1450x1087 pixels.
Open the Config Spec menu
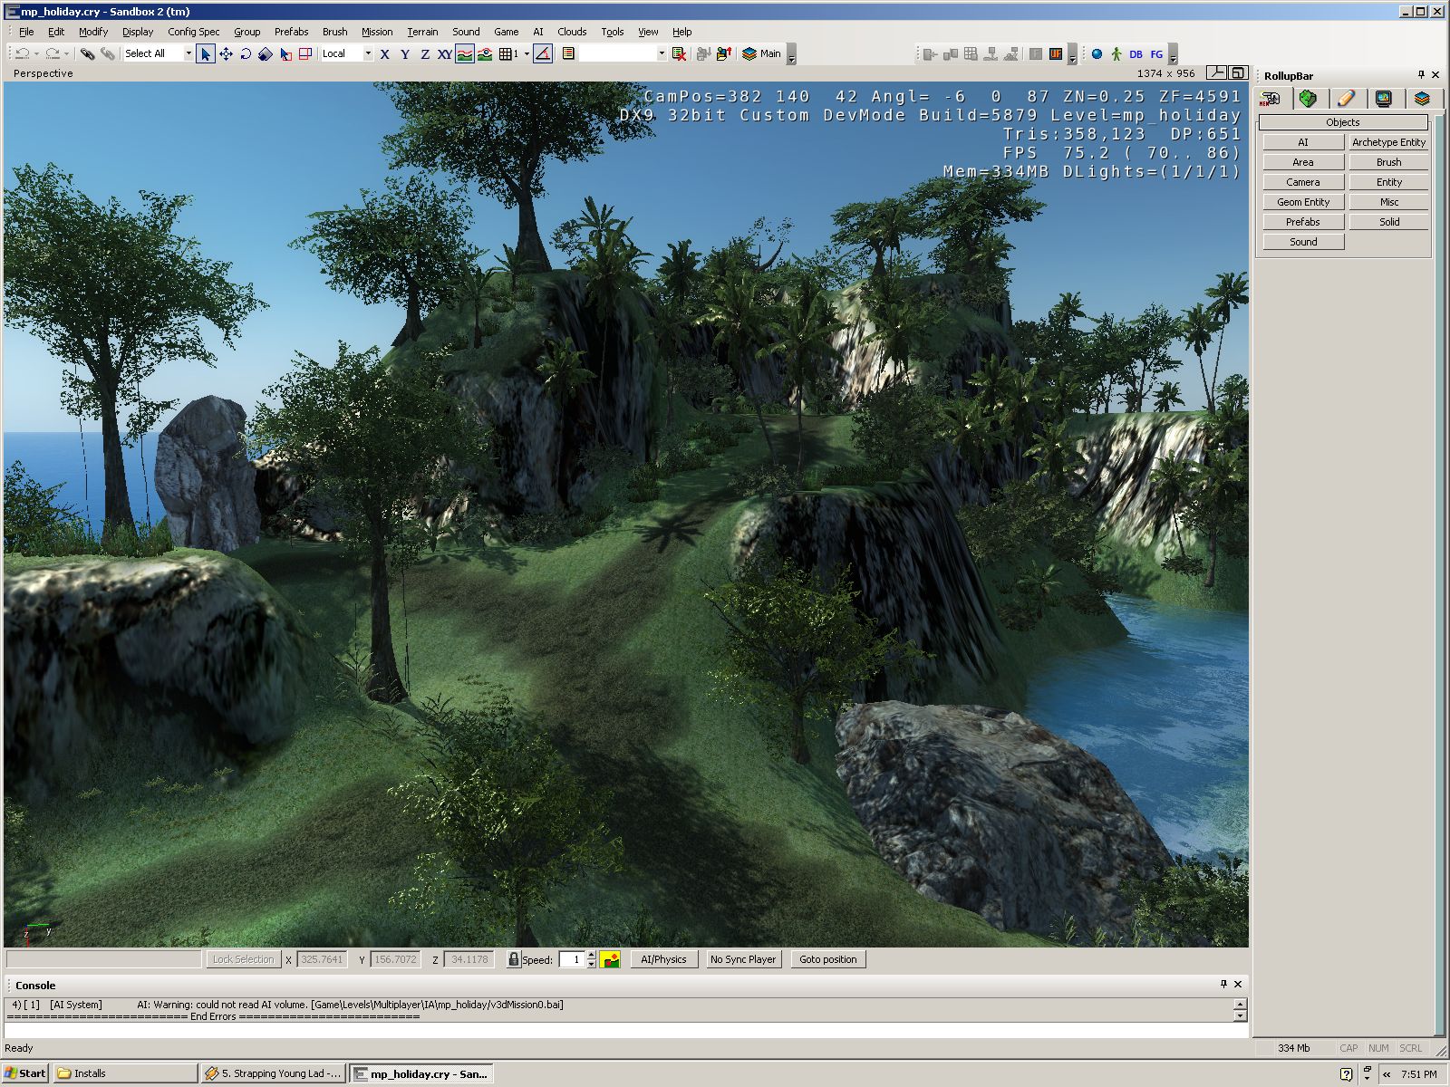pyautogui.click(x=194, y=32)
